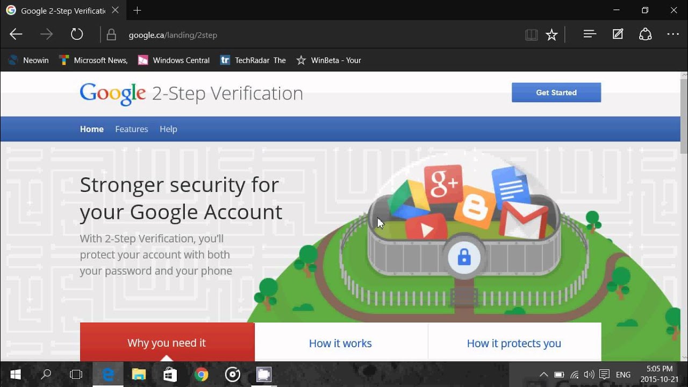Open the Groove Music taskbar icon
Image resolution: width=688 pixels, height=387 pixels.
232,374
